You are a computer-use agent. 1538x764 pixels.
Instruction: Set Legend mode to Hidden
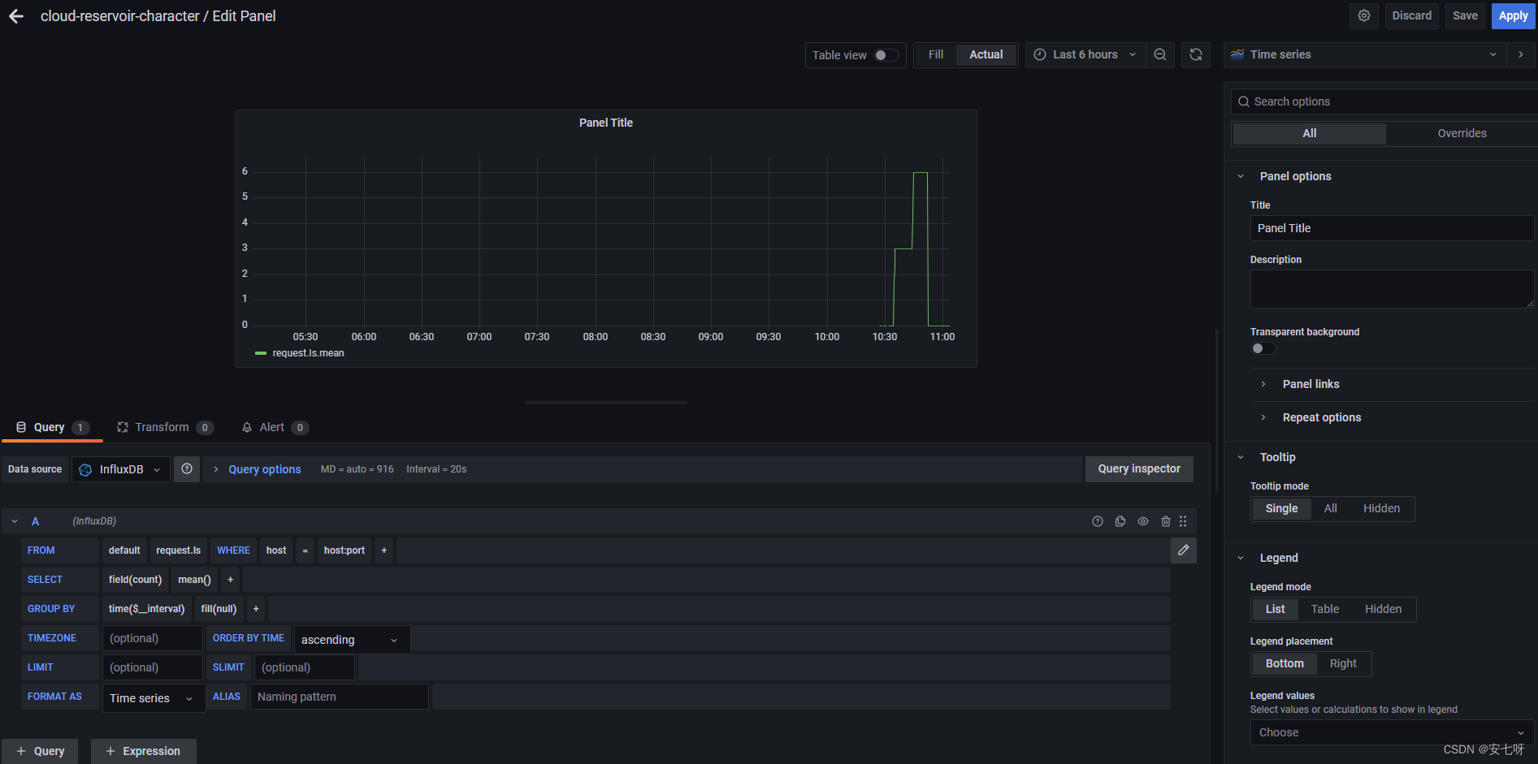1383,609
